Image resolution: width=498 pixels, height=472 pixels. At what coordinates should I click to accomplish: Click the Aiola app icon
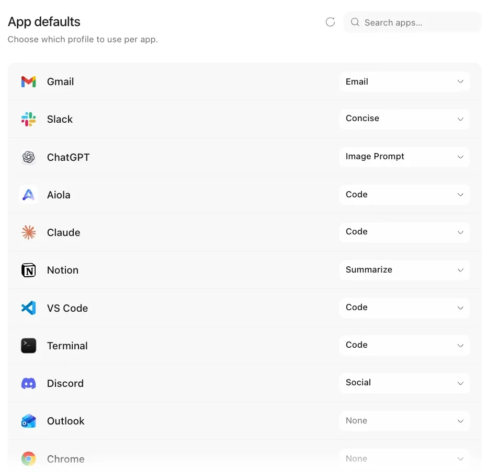click(x=29, y=195)
